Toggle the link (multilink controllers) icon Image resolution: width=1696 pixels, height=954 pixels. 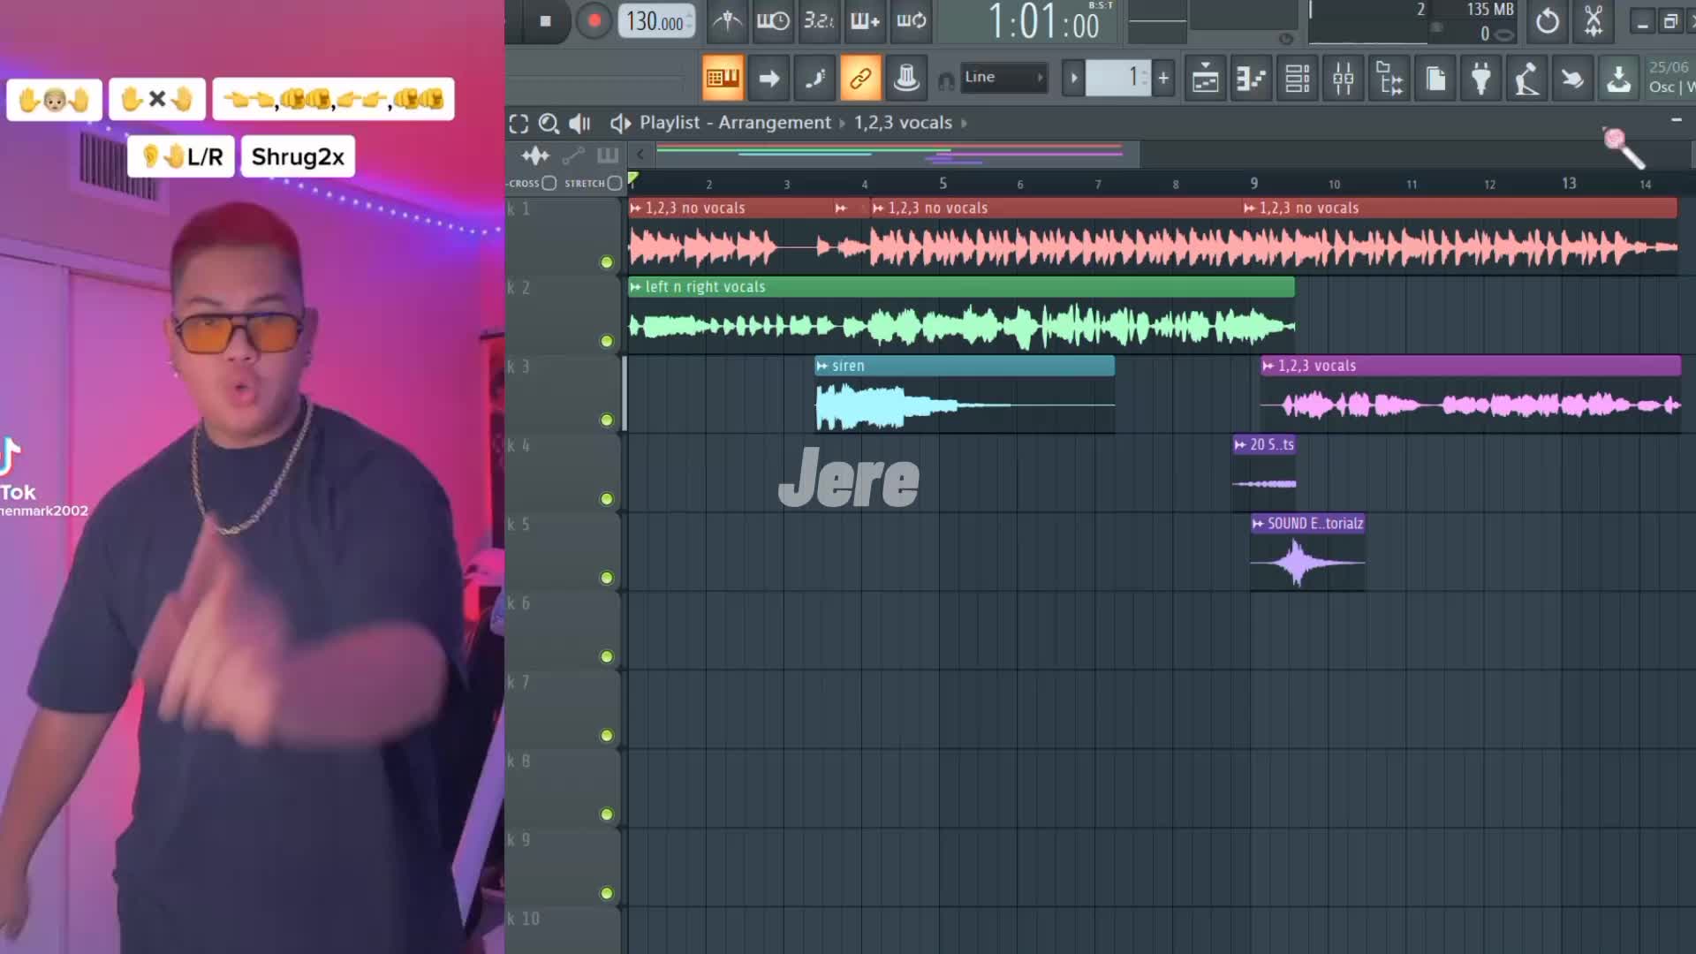[x=860, y=79]
